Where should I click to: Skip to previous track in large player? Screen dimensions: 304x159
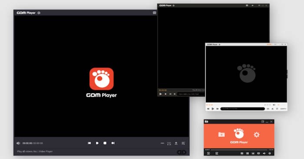click(x=89, y=143)
